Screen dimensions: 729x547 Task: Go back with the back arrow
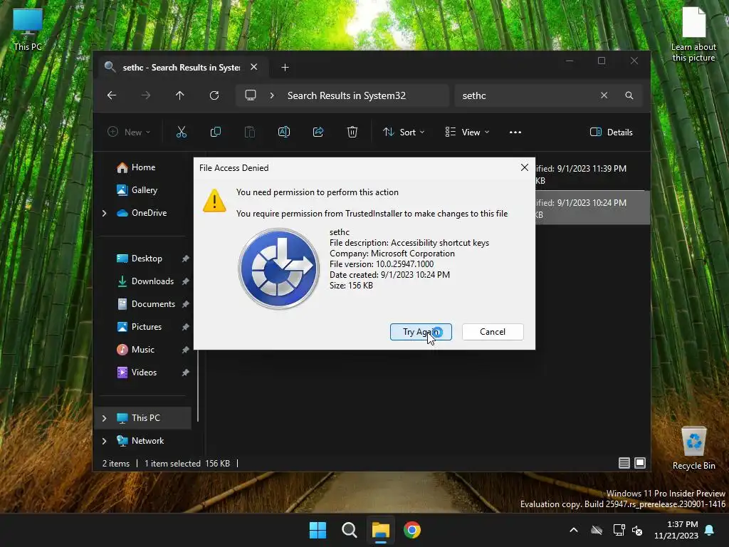pyautogui.click(x=112, y=95)
